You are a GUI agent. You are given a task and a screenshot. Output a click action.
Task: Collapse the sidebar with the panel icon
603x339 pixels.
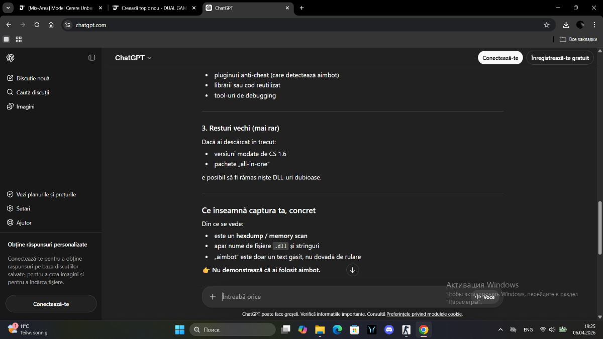(x=92, y=58)
